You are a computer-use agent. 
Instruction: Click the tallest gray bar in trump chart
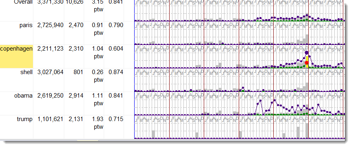(x=307, y=131)
